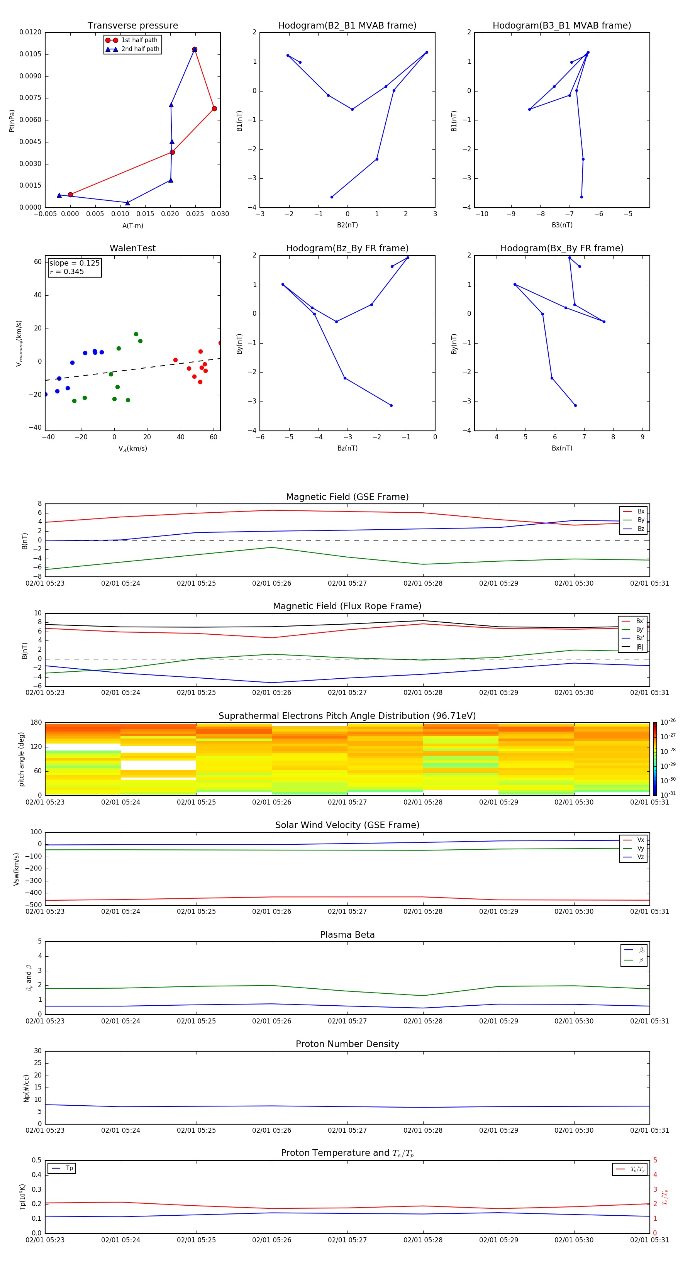Viewport: 695px width, 1274px height.
Task: Click the 'V_A(km/s)' x-axis label
Action: click(132, 449)
